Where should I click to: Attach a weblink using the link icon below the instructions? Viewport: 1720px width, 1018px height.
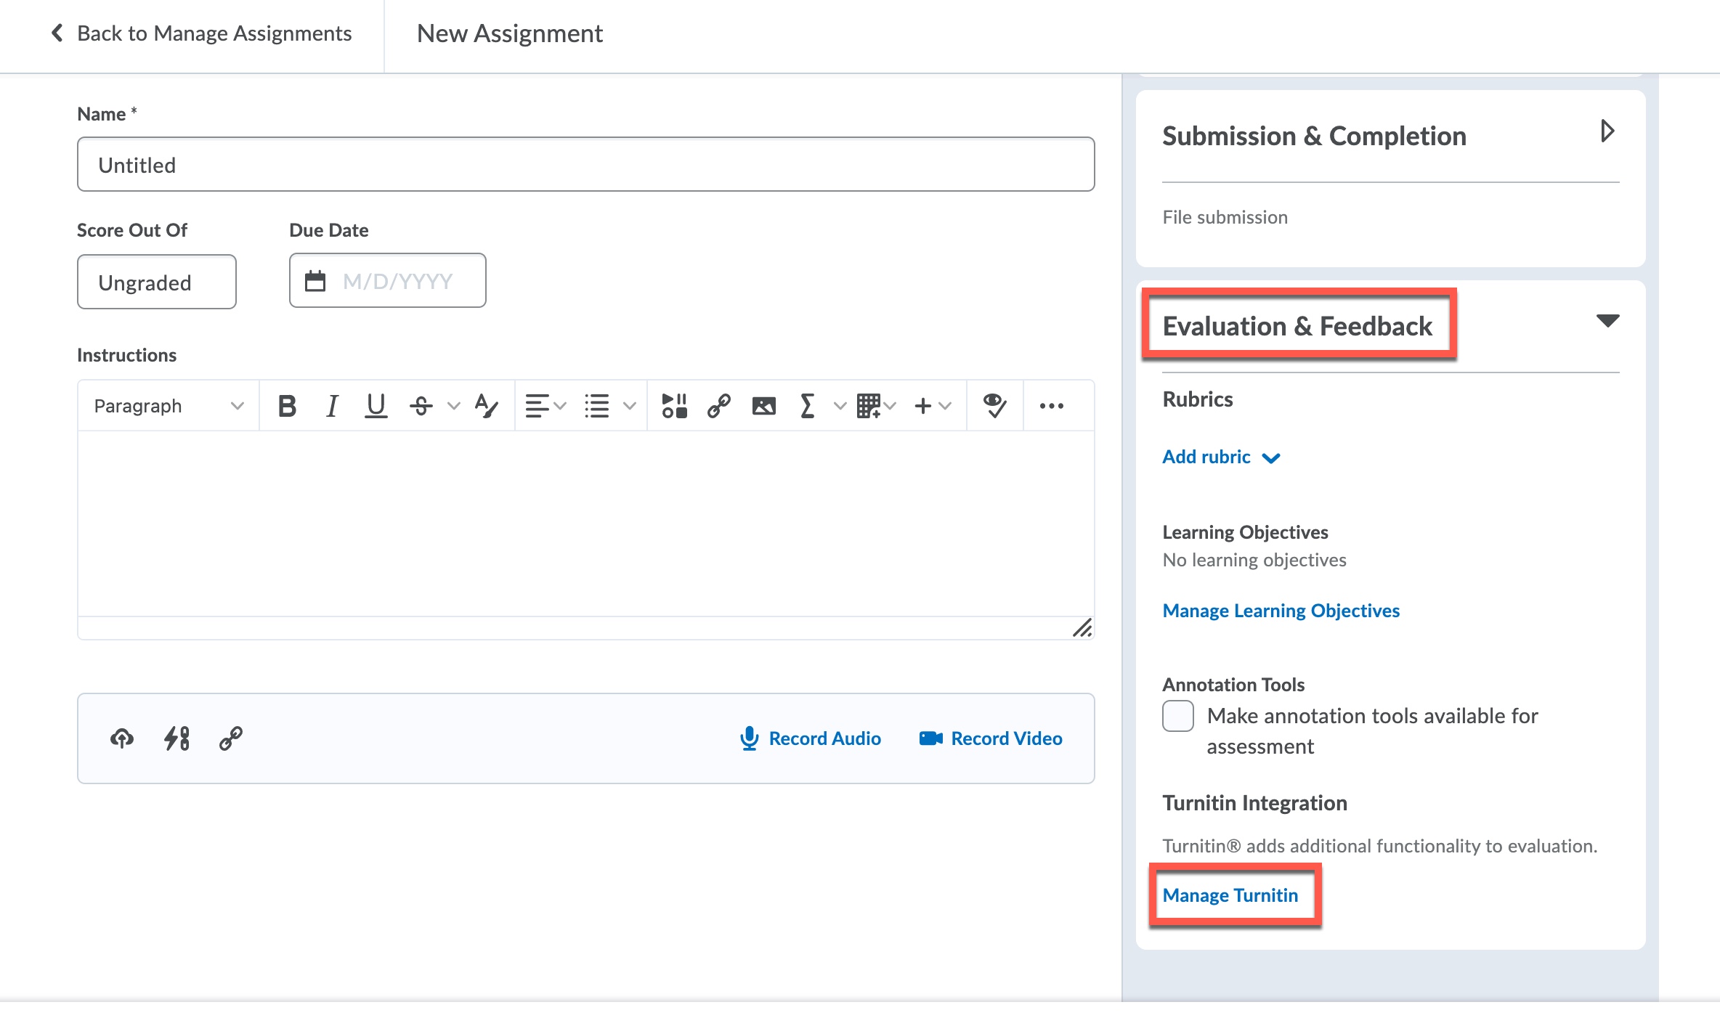[231, 738]
